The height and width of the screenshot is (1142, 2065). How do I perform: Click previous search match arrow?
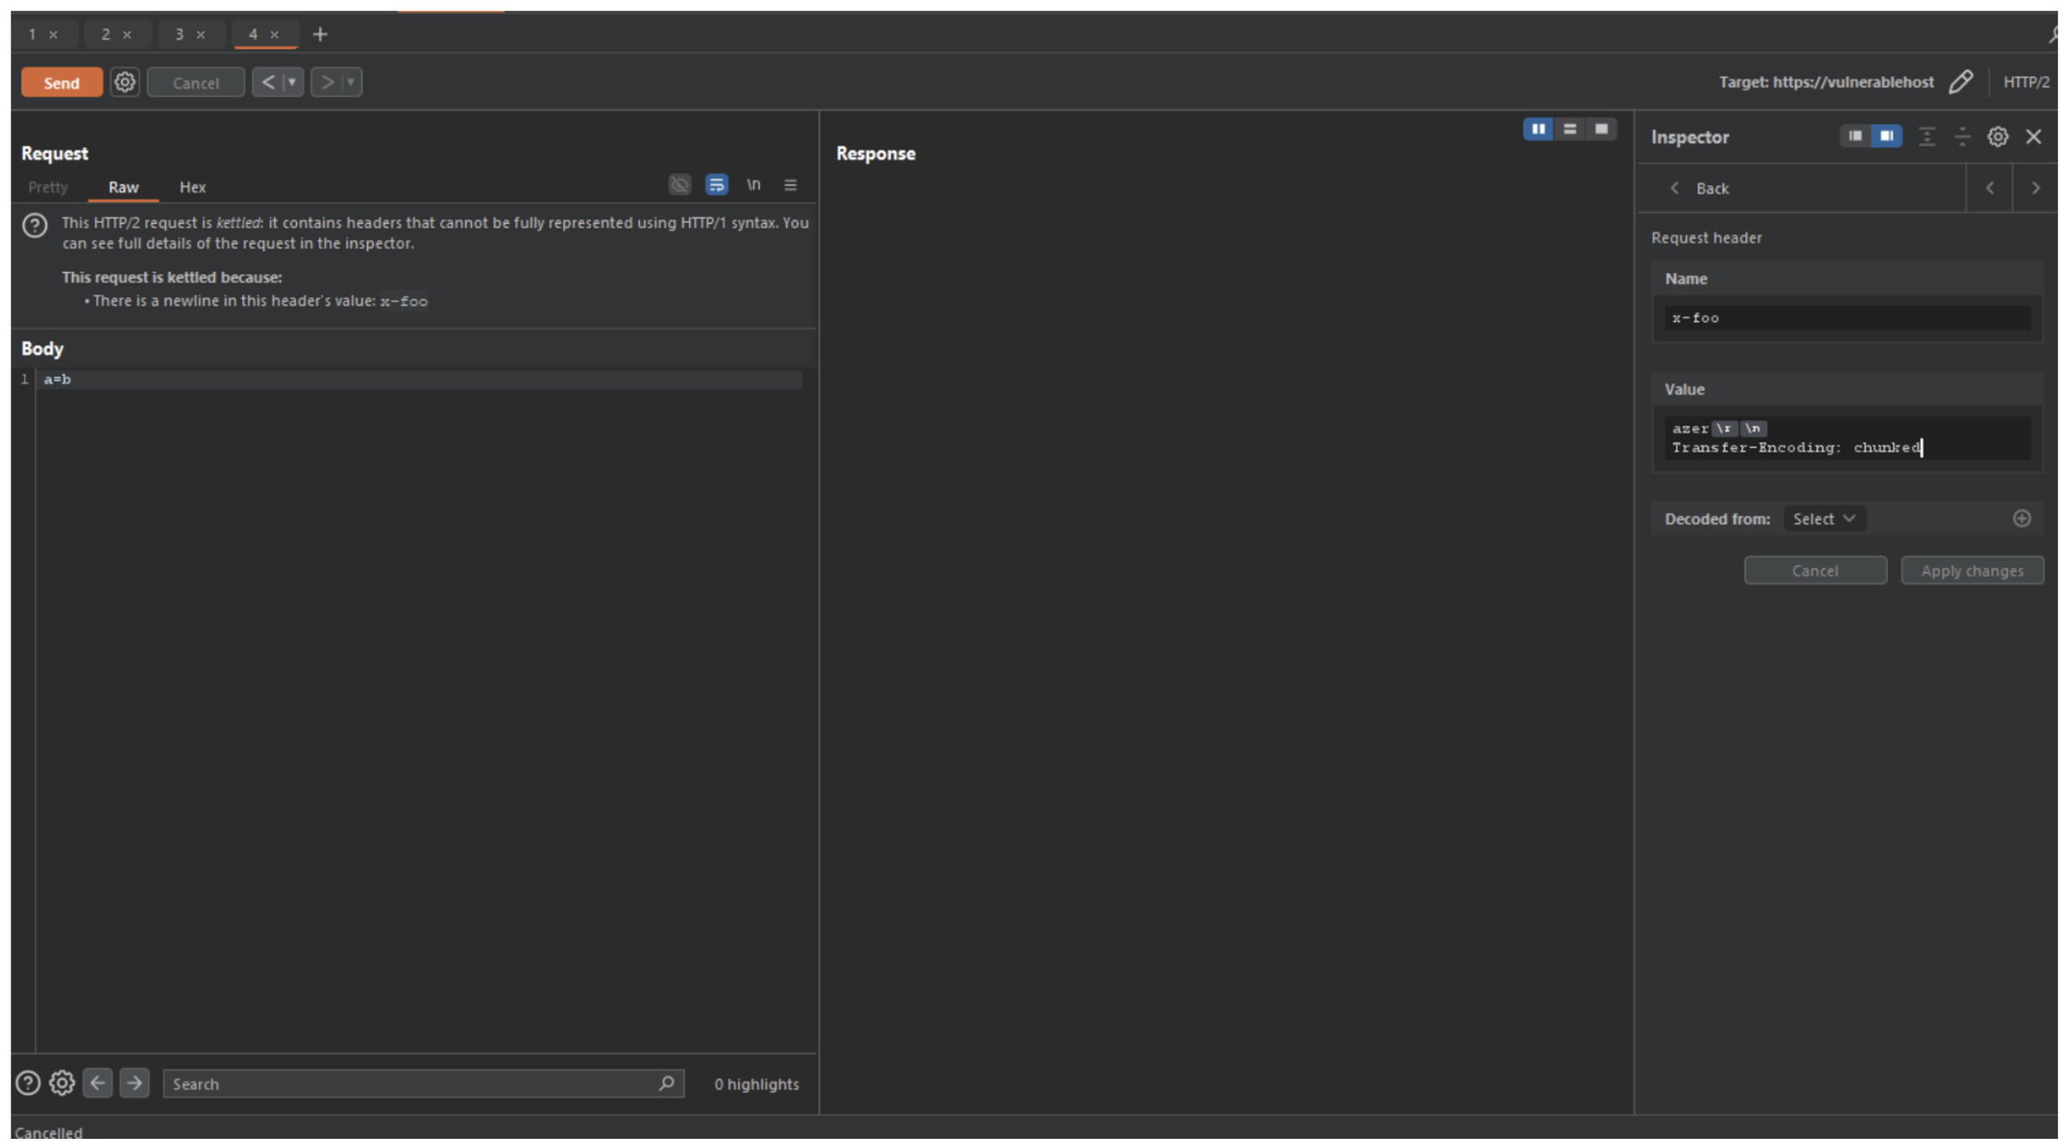point(98,1083)
